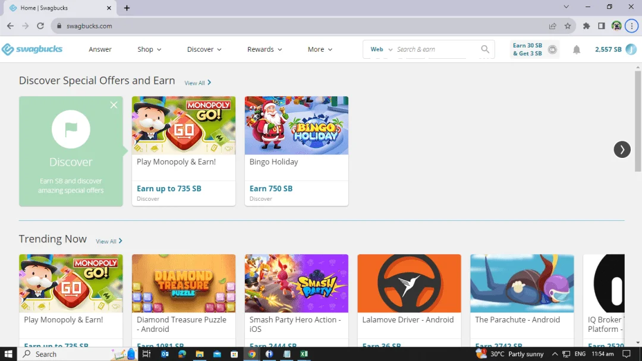Viewport: 642px width, 361px height.
Task: Click 'Lalamove Driver - Android' title
Action: tap(408, 319)
